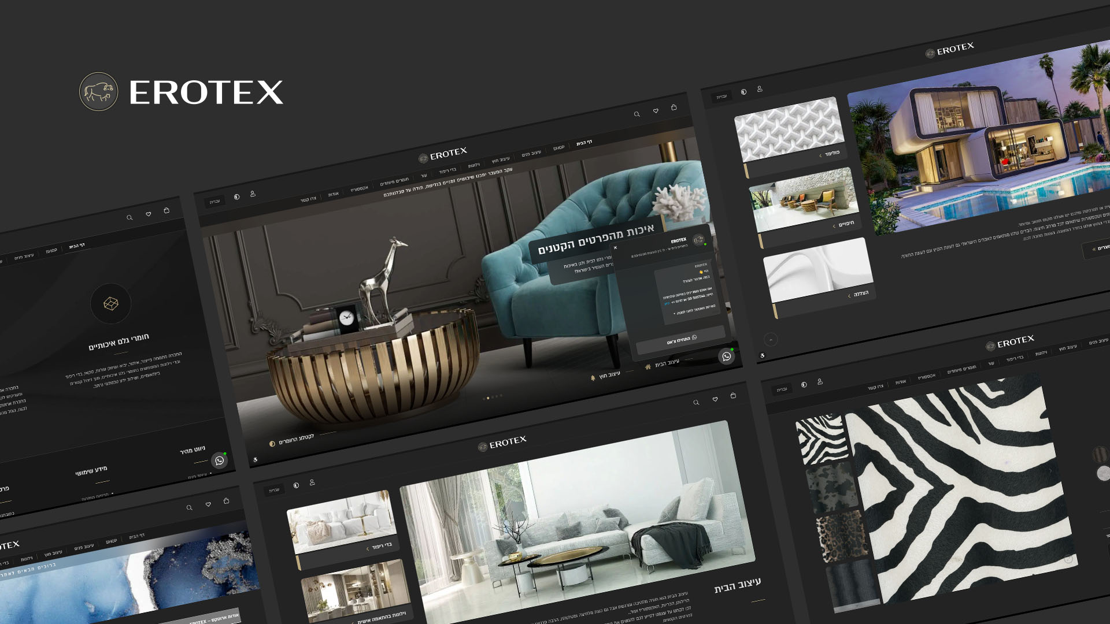Open wishlist heart on the raw materials page
Screen dimensions: 1110x624
(x=149, y=214)
